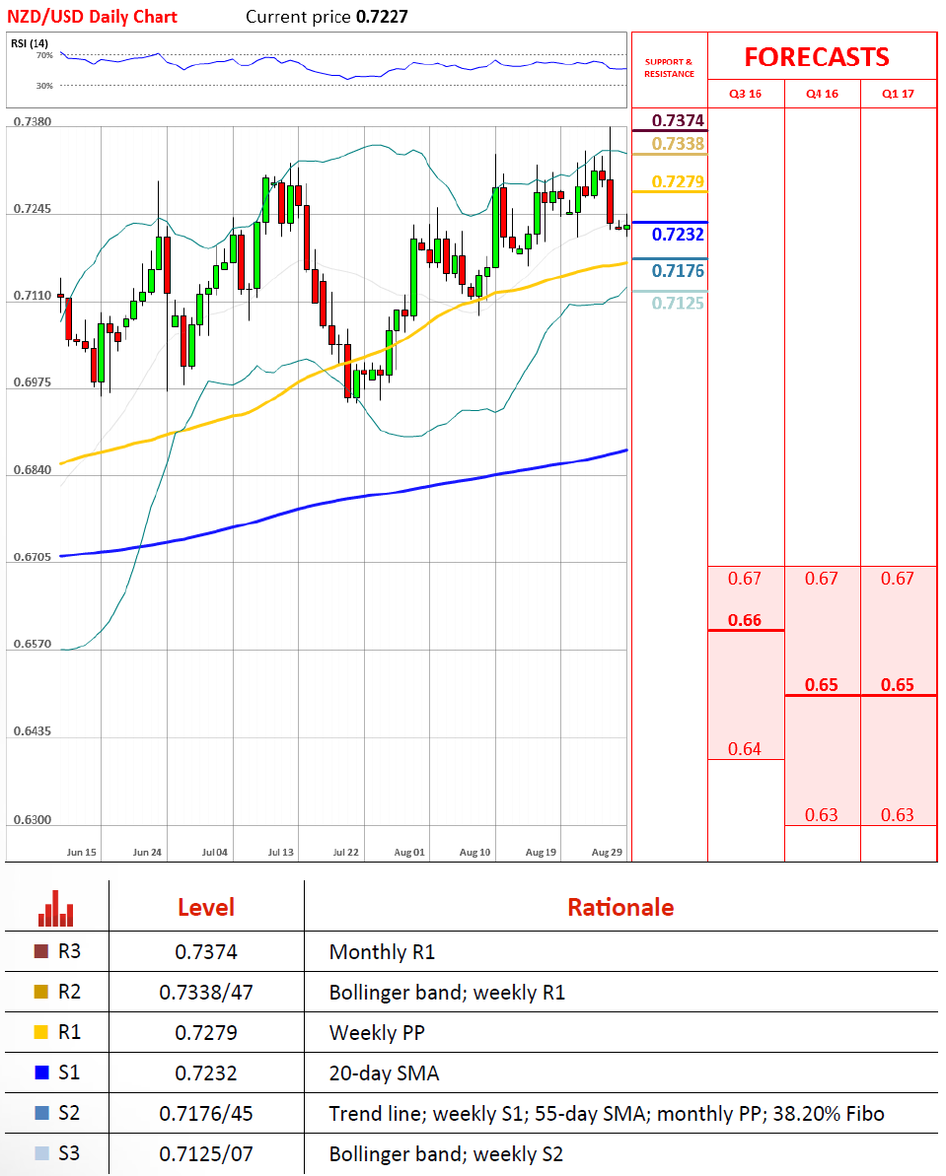Click the S2 steel blue color square

pos(40,1114)
